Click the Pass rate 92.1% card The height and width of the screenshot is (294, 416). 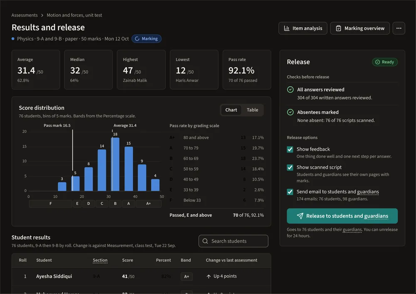(247, 70)
